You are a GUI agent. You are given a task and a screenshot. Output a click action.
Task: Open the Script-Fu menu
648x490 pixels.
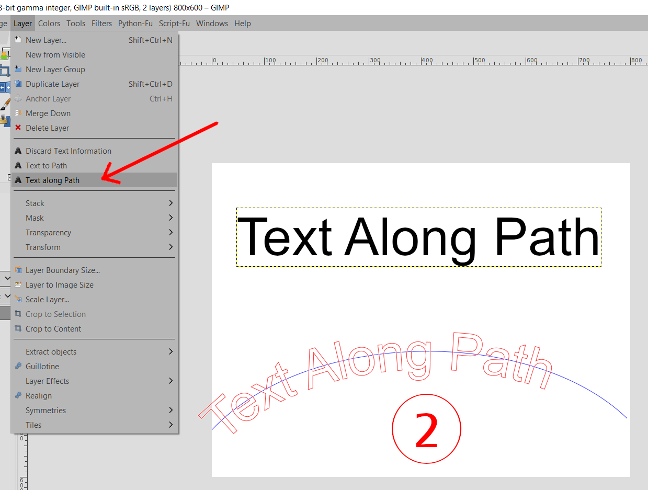(174, 24)
